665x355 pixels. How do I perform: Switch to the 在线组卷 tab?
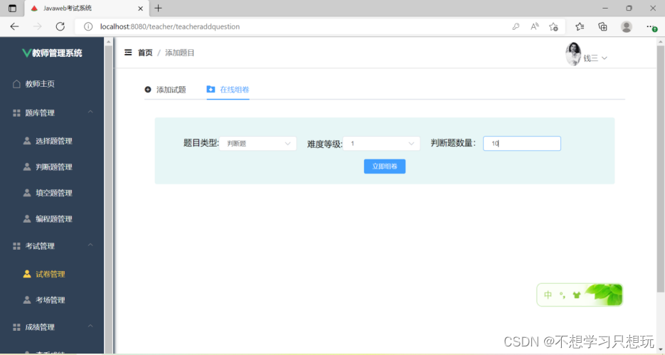coord(228,90)
